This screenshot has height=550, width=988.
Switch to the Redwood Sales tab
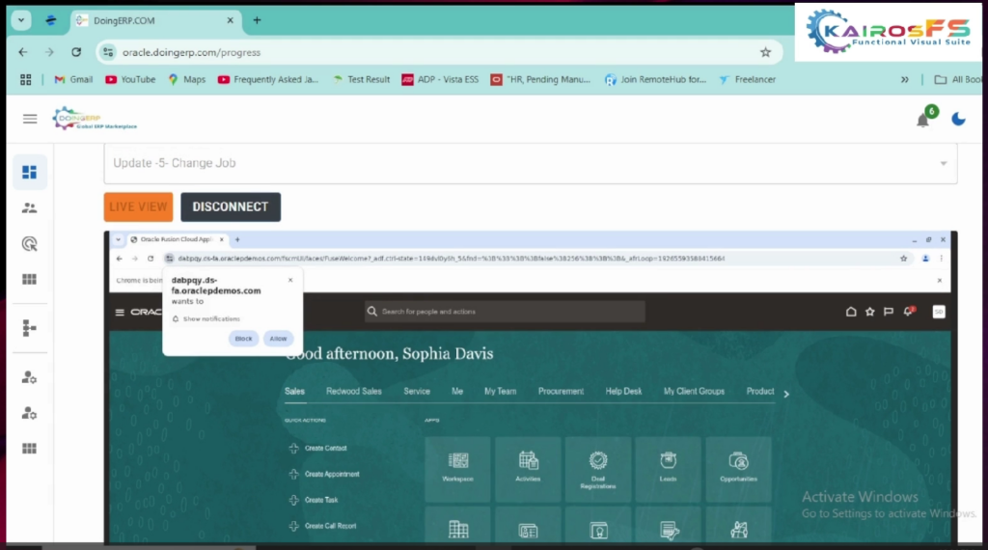click(x=353, y=392)
